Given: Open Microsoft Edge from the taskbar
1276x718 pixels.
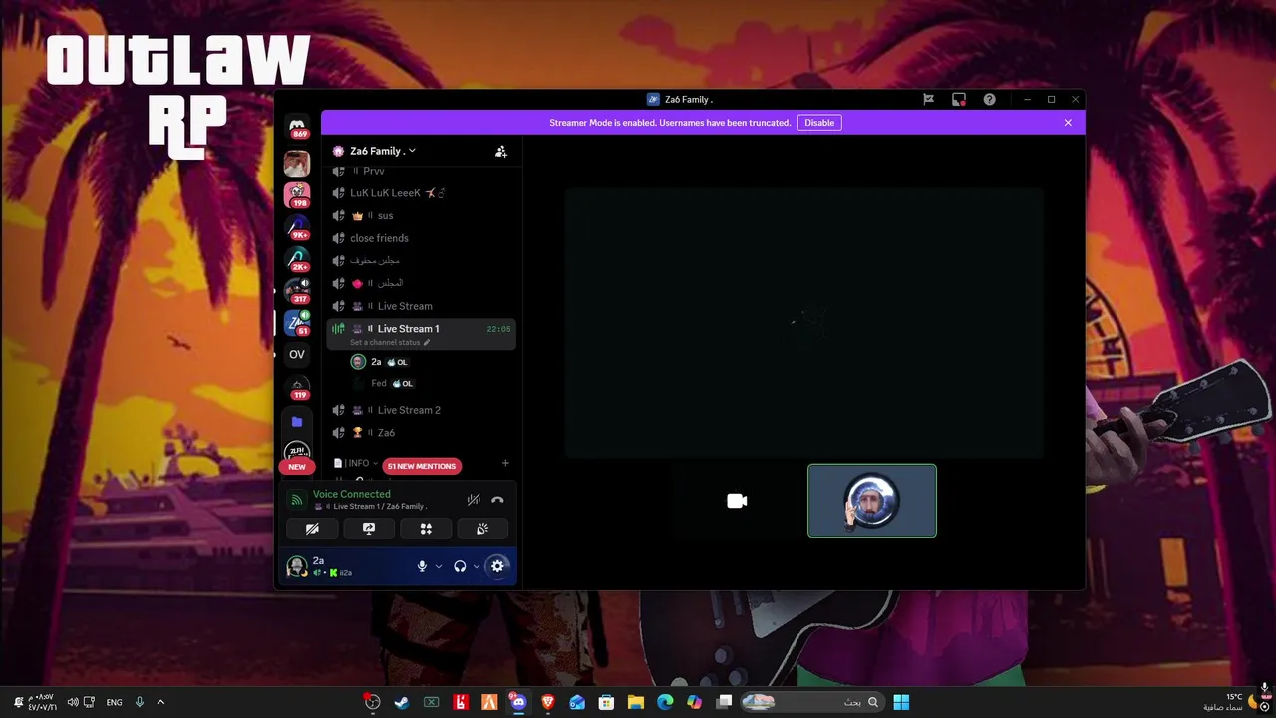Looking at the screenshot, I should pos(665,702).
